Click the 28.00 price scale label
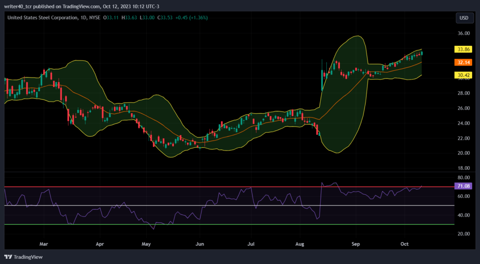 point(463,93)
